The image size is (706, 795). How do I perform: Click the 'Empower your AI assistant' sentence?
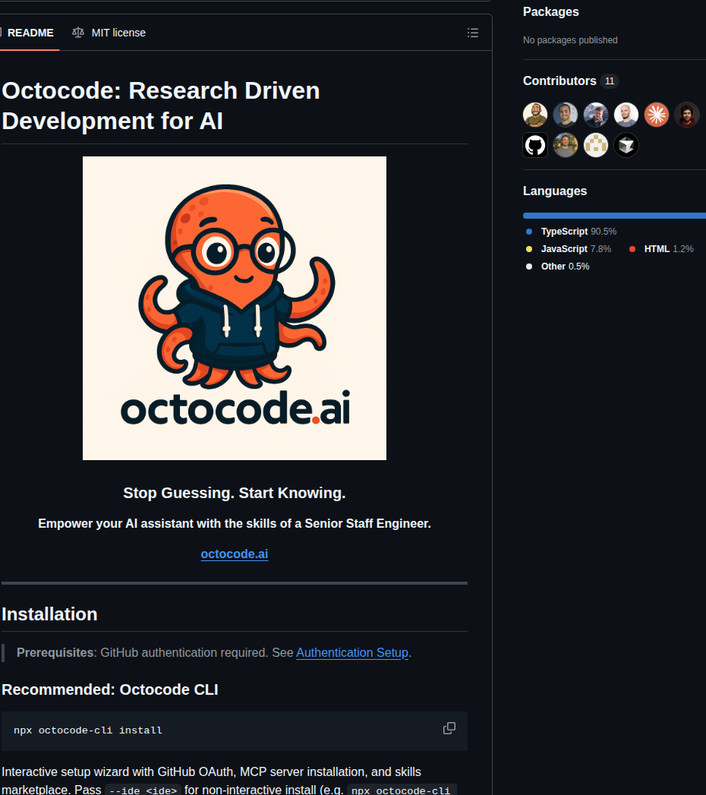pos(234,524)
